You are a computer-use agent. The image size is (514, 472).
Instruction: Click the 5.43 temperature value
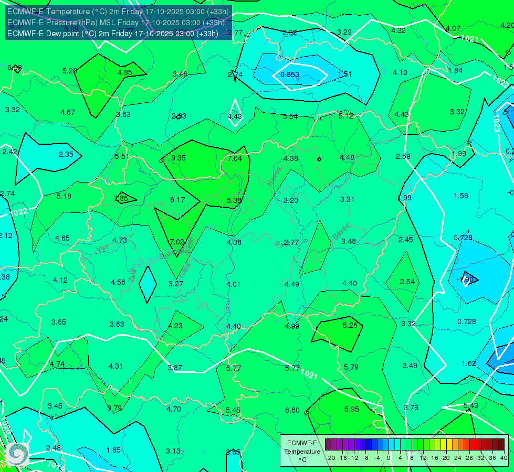(471, 405)
